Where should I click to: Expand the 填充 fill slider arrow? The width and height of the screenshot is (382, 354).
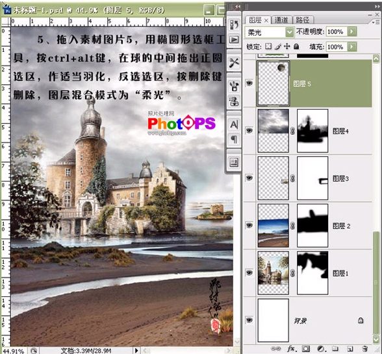(352, 47)
